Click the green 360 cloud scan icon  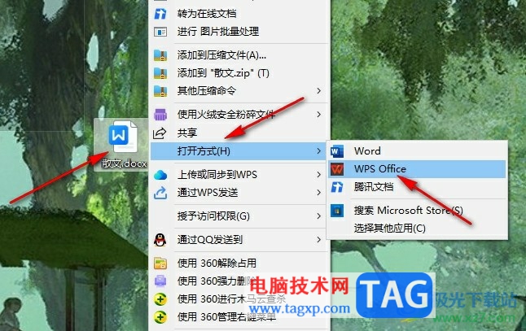click(x=160, y=298)
